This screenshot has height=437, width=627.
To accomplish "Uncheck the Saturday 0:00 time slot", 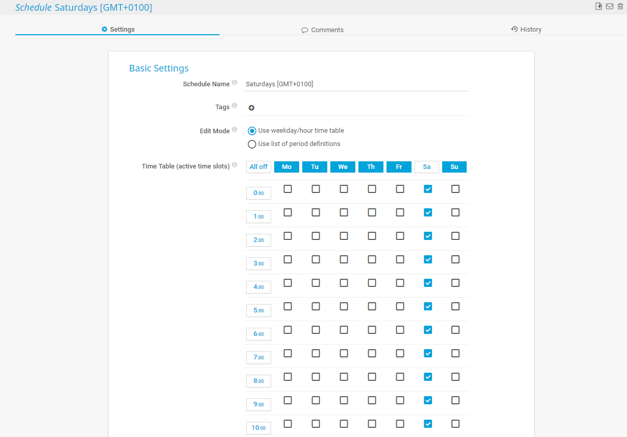I will pos(428,189).
